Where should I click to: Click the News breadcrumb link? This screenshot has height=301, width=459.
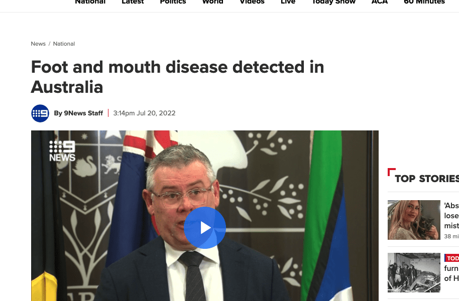38,44
